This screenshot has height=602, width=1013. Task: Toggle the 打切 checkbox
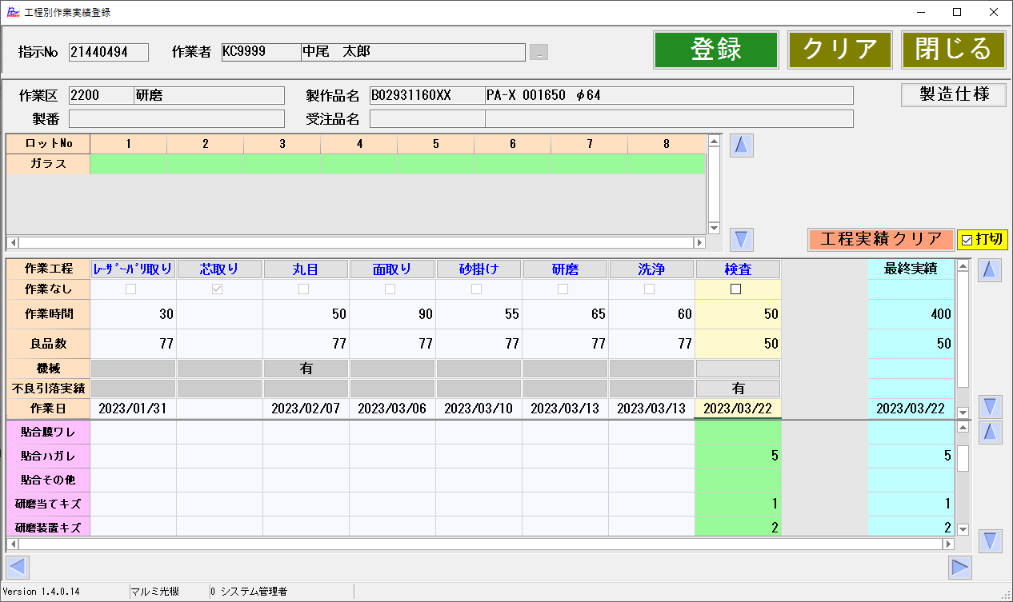(967, 240)
